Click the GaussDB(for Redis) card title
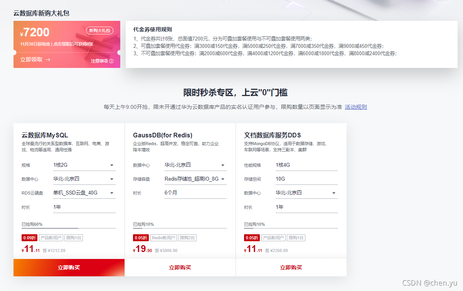The height and width of the screenshot is (291, 463). pos(163,135)
